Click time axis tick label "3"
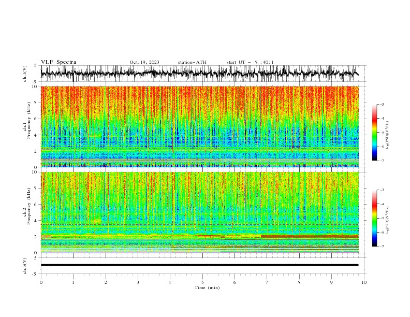Viewport: 410px width, 317px height. coord(138,282)
